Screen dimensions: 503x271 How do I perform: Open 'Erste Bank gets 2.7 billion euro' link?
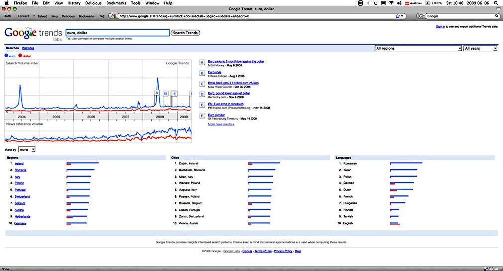(x=233, y=83)
